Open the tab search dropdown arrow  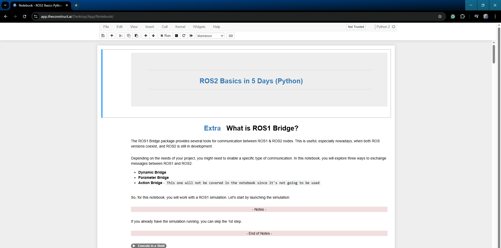click(x=5, y=5)
